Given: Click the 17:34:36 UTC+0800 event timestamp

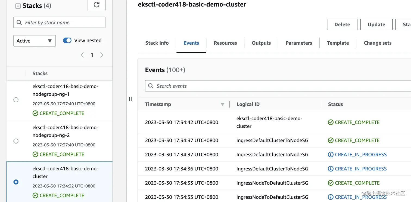Looking at the screenshot, I should (x=182, y=169).
